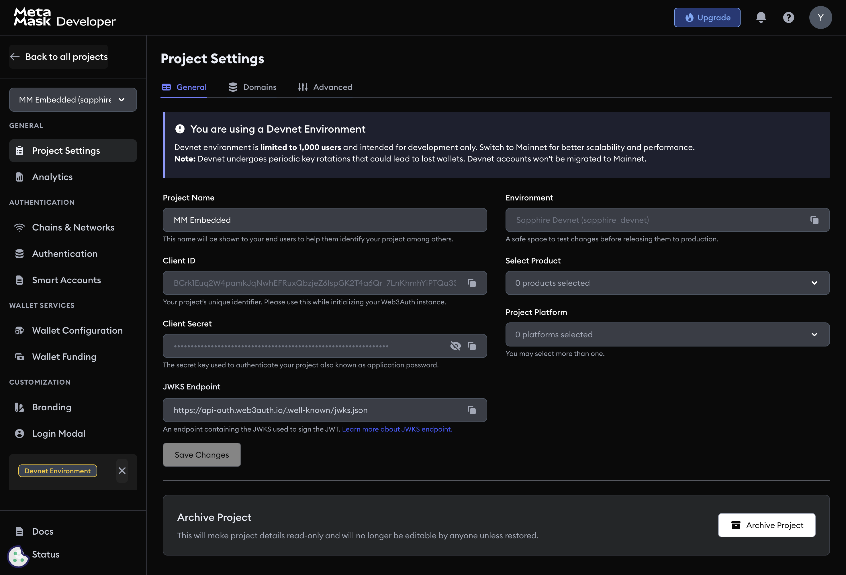Copy the JWKS Endpoint URL

[x=472, y=410]
